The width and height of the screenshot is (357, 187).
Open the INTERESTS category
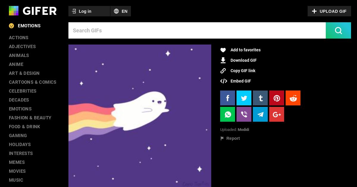[21, 153]
